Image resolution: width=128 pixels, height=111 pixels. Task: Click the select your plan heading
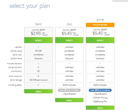30,6
